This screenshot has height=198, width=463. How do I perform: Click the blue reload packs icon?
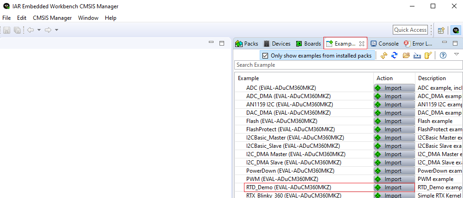coord(395,55)
